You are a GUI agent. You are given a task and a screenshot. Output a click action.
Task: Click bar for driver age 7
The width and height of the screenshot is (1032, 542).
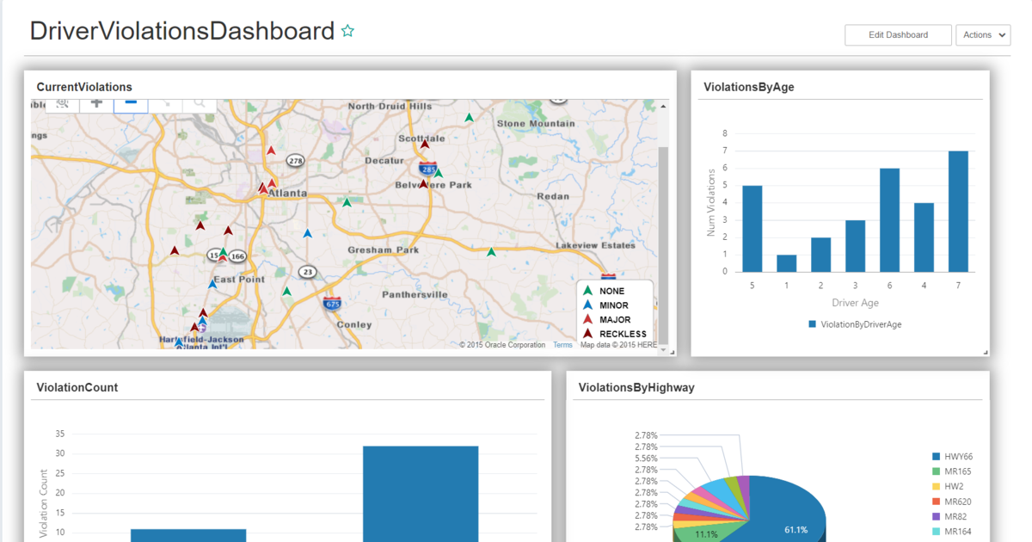958,211
